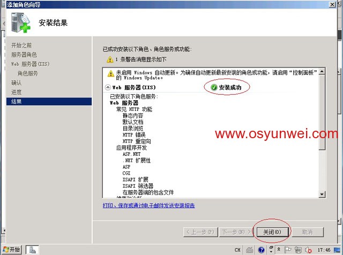The image size is (343, 255).
Task: Click the CH language indicator in taskbar
Action: click(x=237, y=250)
